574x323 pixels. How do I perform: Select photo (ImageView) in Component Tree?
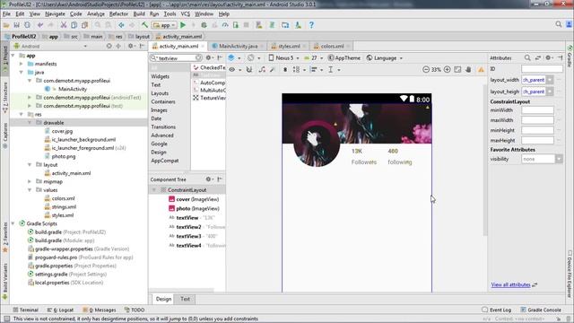coord(194,208)
